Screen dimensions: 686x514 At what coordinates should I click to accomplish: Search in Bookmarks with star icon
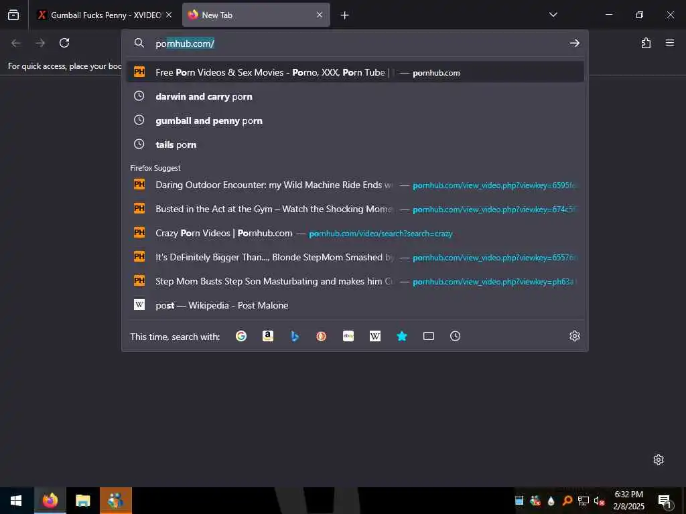pos(402,336)
